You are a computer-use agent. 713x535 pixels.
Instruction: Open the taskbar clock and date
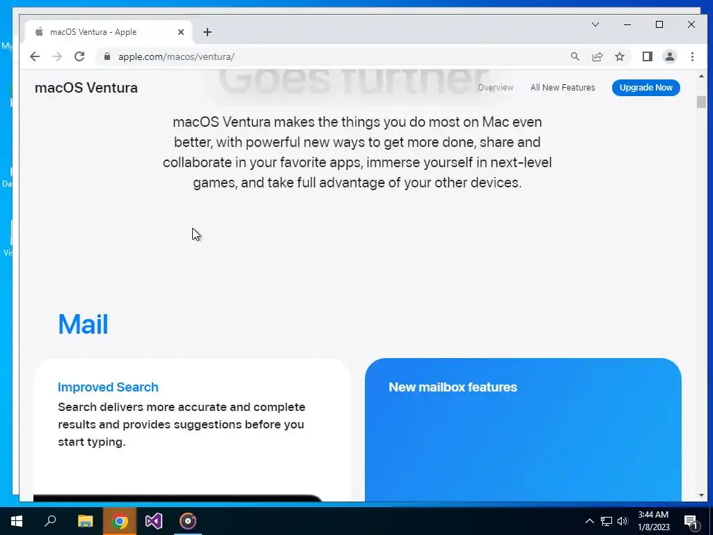click(x=653, y=521)
